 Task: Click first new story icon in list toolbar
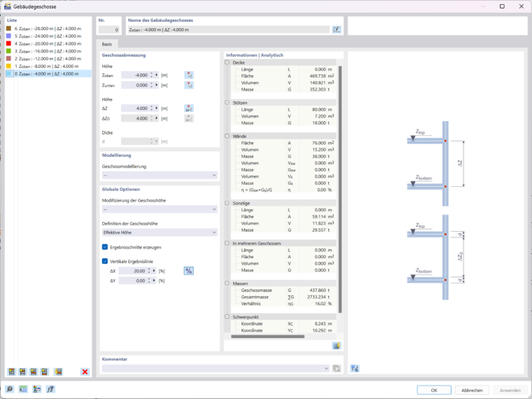pyautogui.click(x=11, y=372)
